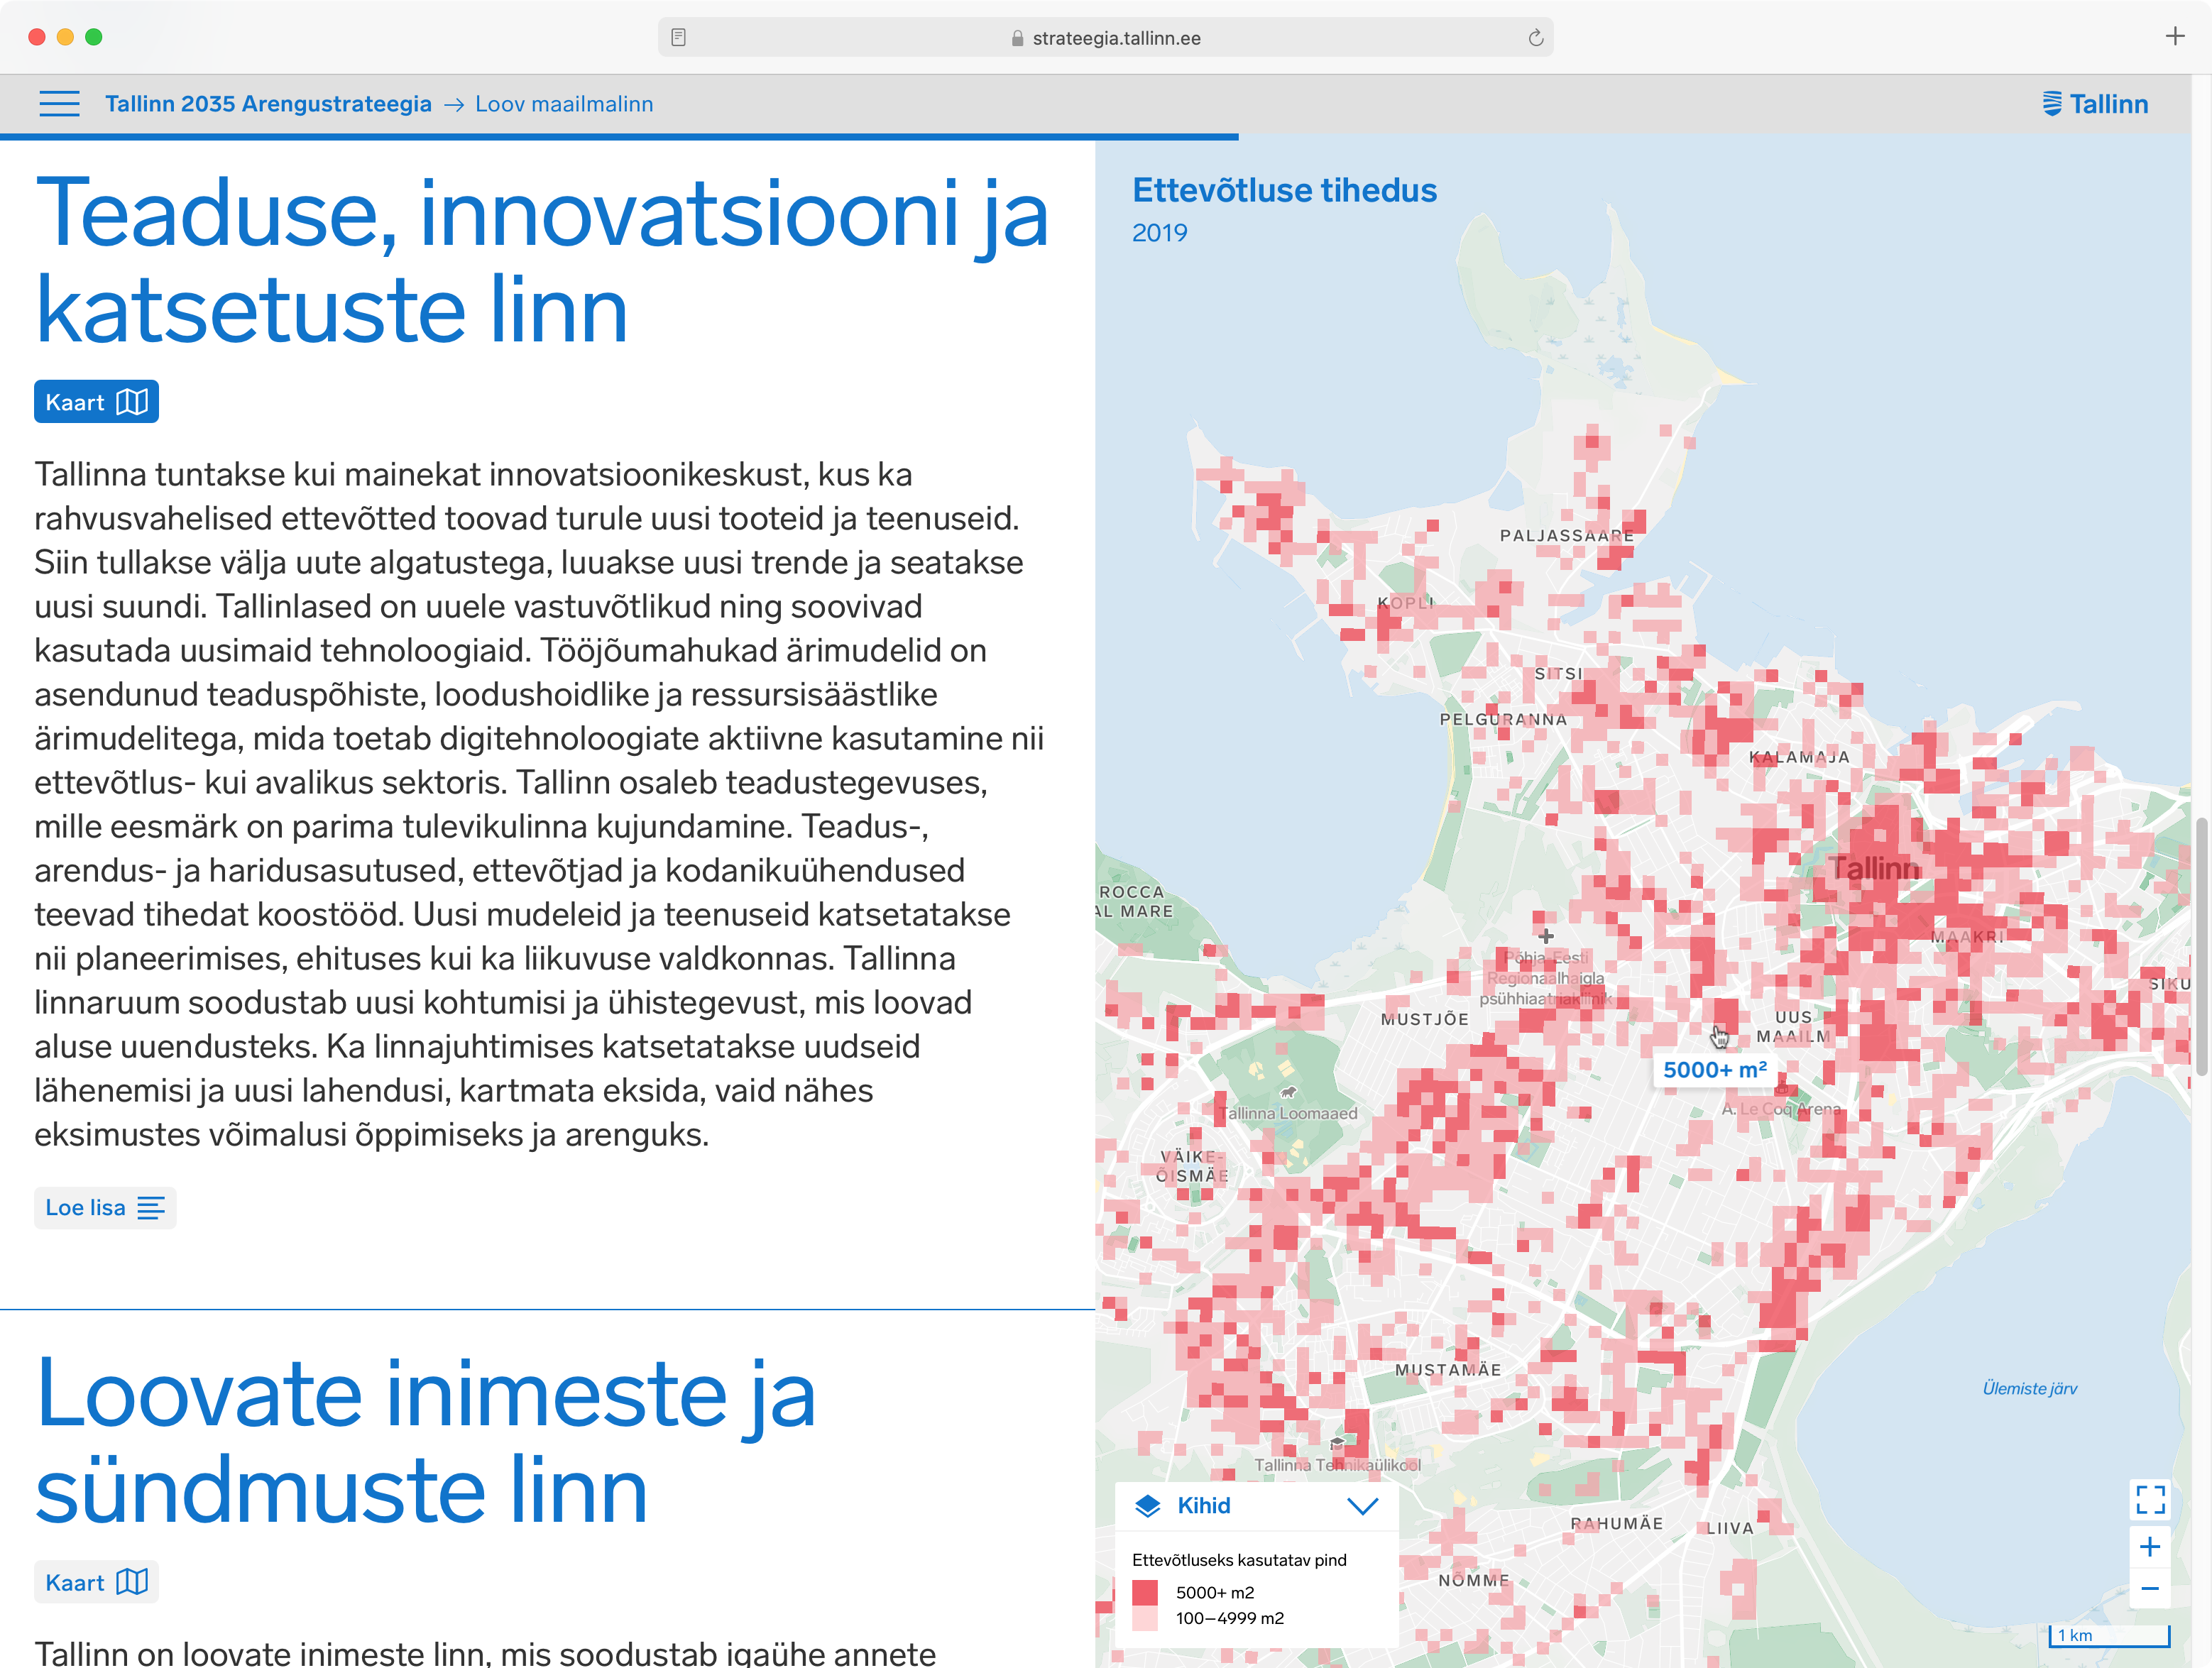
Task: Reload the page in browser
Action: tap(1536, 38)
